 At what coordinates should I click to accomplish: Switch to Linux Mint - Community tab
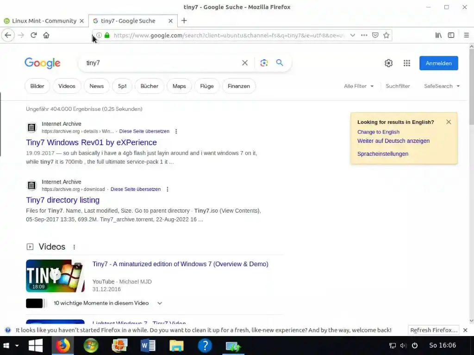pyautogui.click(x=44, y=21)
